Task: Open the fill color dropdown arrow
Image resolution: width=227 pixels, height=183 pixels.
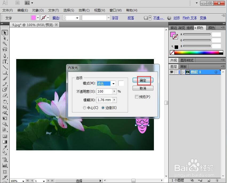Action: tap(38, 18)
